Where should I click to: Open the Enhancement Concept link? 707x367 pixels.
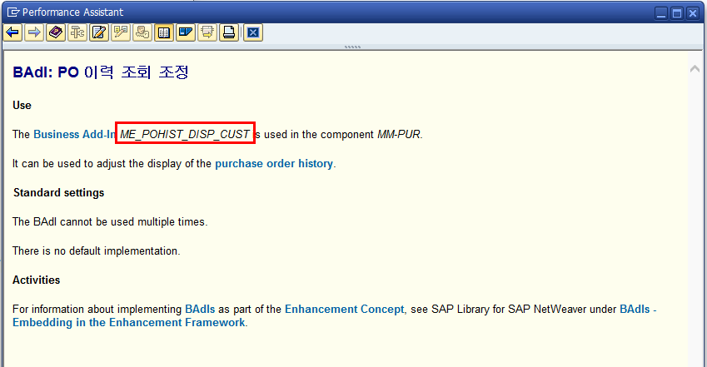pyautogui.click(x=345, y=309)
